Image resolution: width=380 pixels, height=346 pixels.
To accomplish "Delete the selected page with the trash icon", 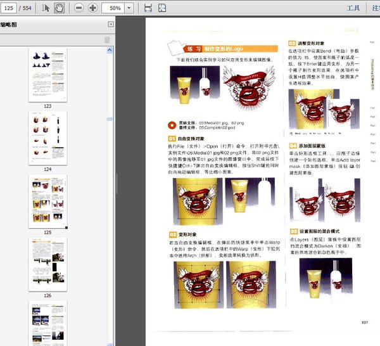I will pos(107,40).
